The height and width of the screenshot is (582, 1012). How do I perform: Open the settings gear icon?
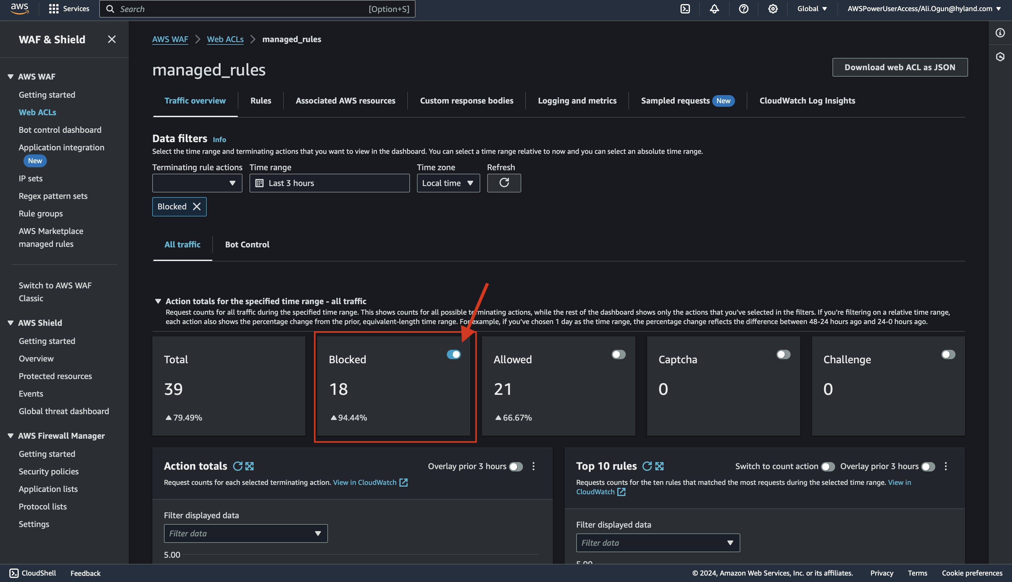(773, 9)
